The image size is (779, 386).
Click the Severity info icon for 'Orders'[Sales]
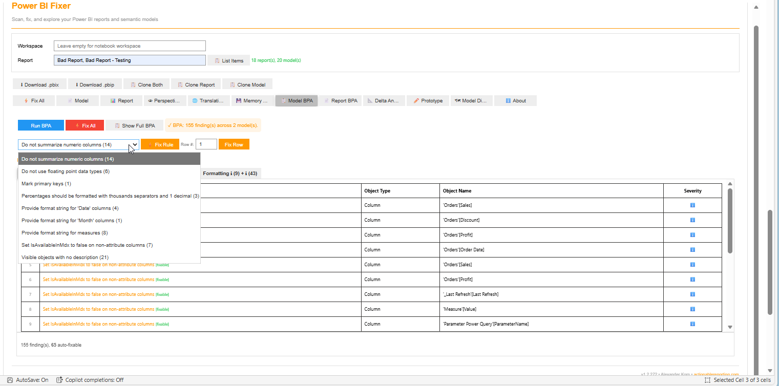pyautogui.click(x=692, y=205)
